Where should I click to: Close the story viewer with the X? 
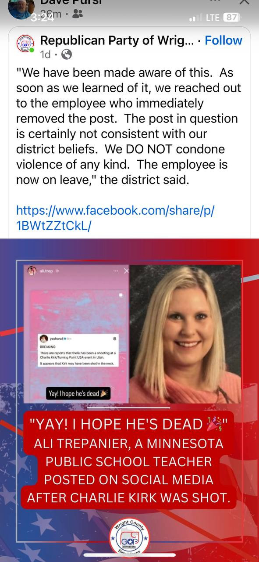click(x=244, y=3)
